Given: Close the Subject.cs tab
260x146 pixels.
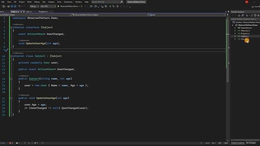Looking at the screenshot, I should tap(24, 12).
